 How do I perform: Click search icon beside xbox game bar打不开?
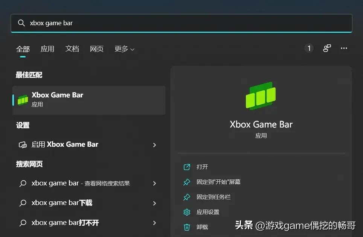click(23, 223)
